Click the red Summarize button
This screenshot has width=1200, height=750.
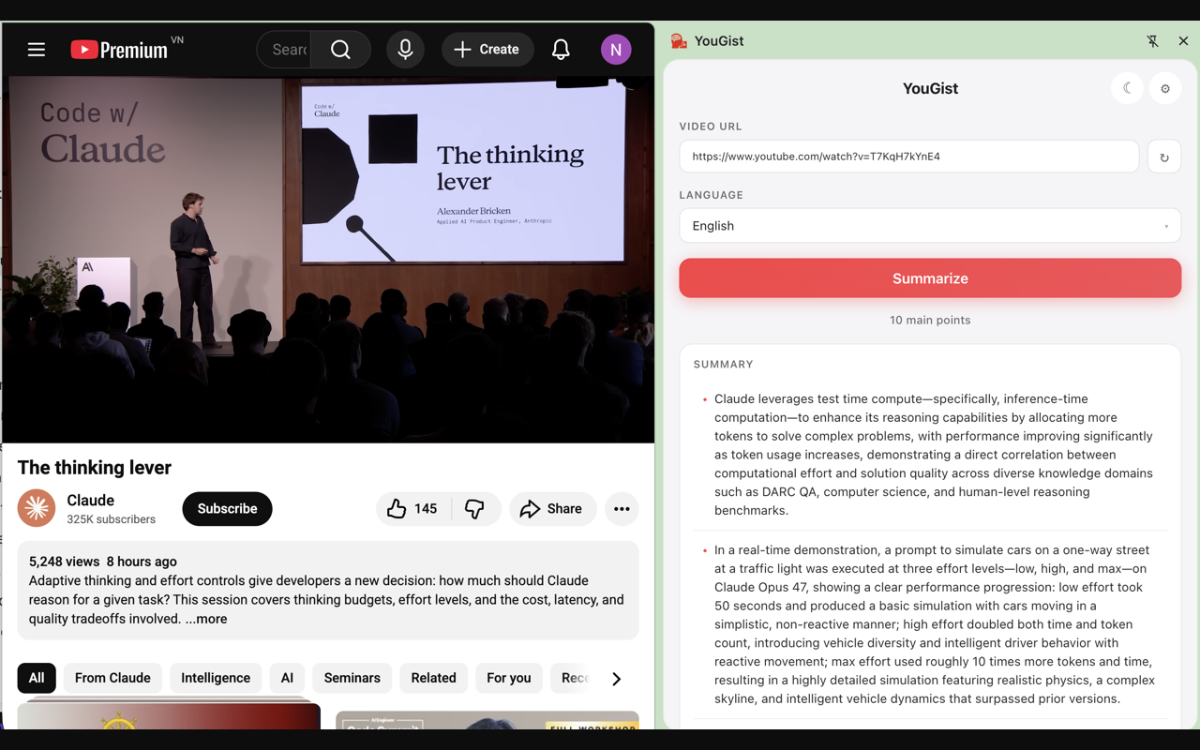(930, 278)
